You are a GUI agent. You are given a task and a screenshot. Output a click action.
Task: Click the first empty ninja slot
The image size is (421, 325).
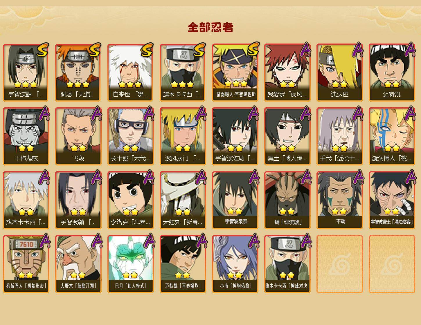click(x=340, y=264)
